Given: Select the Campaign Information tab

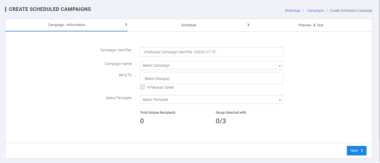Looking at the screenshot, I should point(66,25).
